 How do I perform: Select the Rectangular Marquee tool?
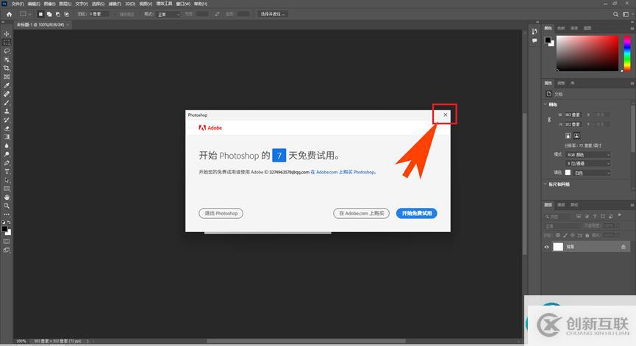[x=7, y=42]
